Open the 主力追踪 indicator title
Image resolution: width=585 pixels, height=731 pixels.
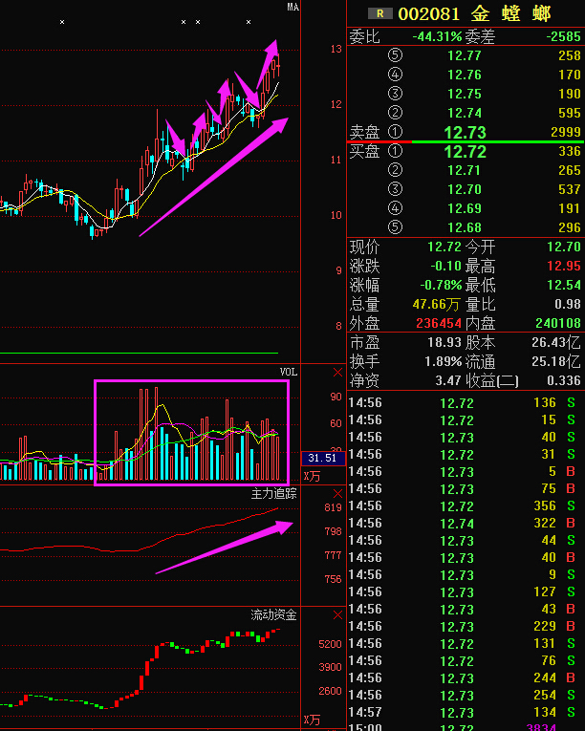pos(273,494)
